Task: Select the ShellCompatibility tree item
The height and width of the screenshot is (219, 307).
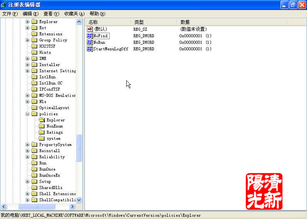Action: click(57, 200)
